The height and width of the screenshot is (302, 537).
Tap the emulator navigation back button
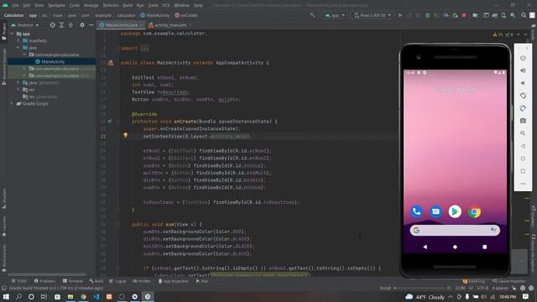[425, 247]
